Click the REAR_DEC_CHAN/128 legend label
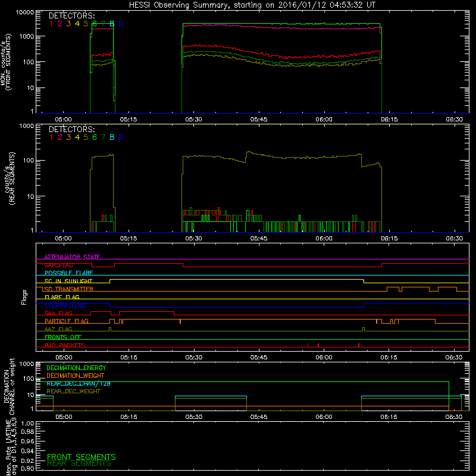The image size is (476, 476). (x=79, y=384)
